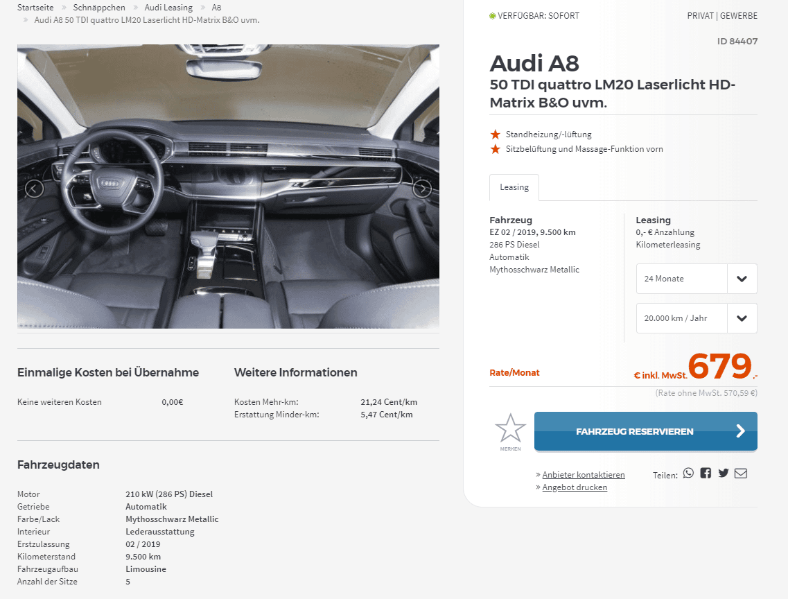The width and height of the screenshot is (788, 599).
Task: Click the 210 kW (286 PS) Diesel value
Action: (169, 494)
